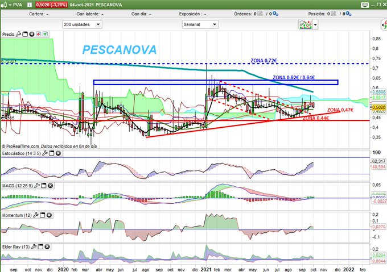
Task: Click the Estocástico (14 3 5) label
Action: (x=22, y=153)
